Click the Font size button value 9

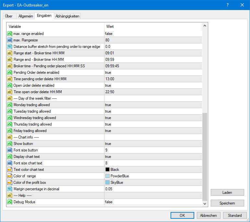106,150
